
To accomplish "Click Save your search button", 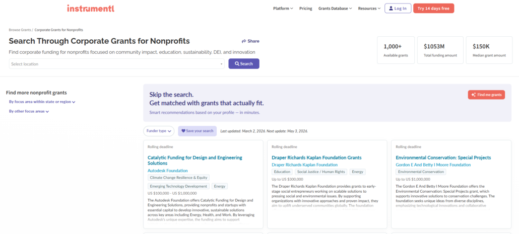I will click(x=198, y=131).
